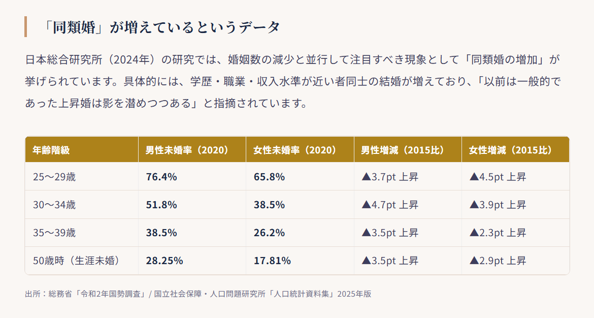Screen dimensions: 594x318
Task: Click the 出所 source citation line
Action: point(198,294)
